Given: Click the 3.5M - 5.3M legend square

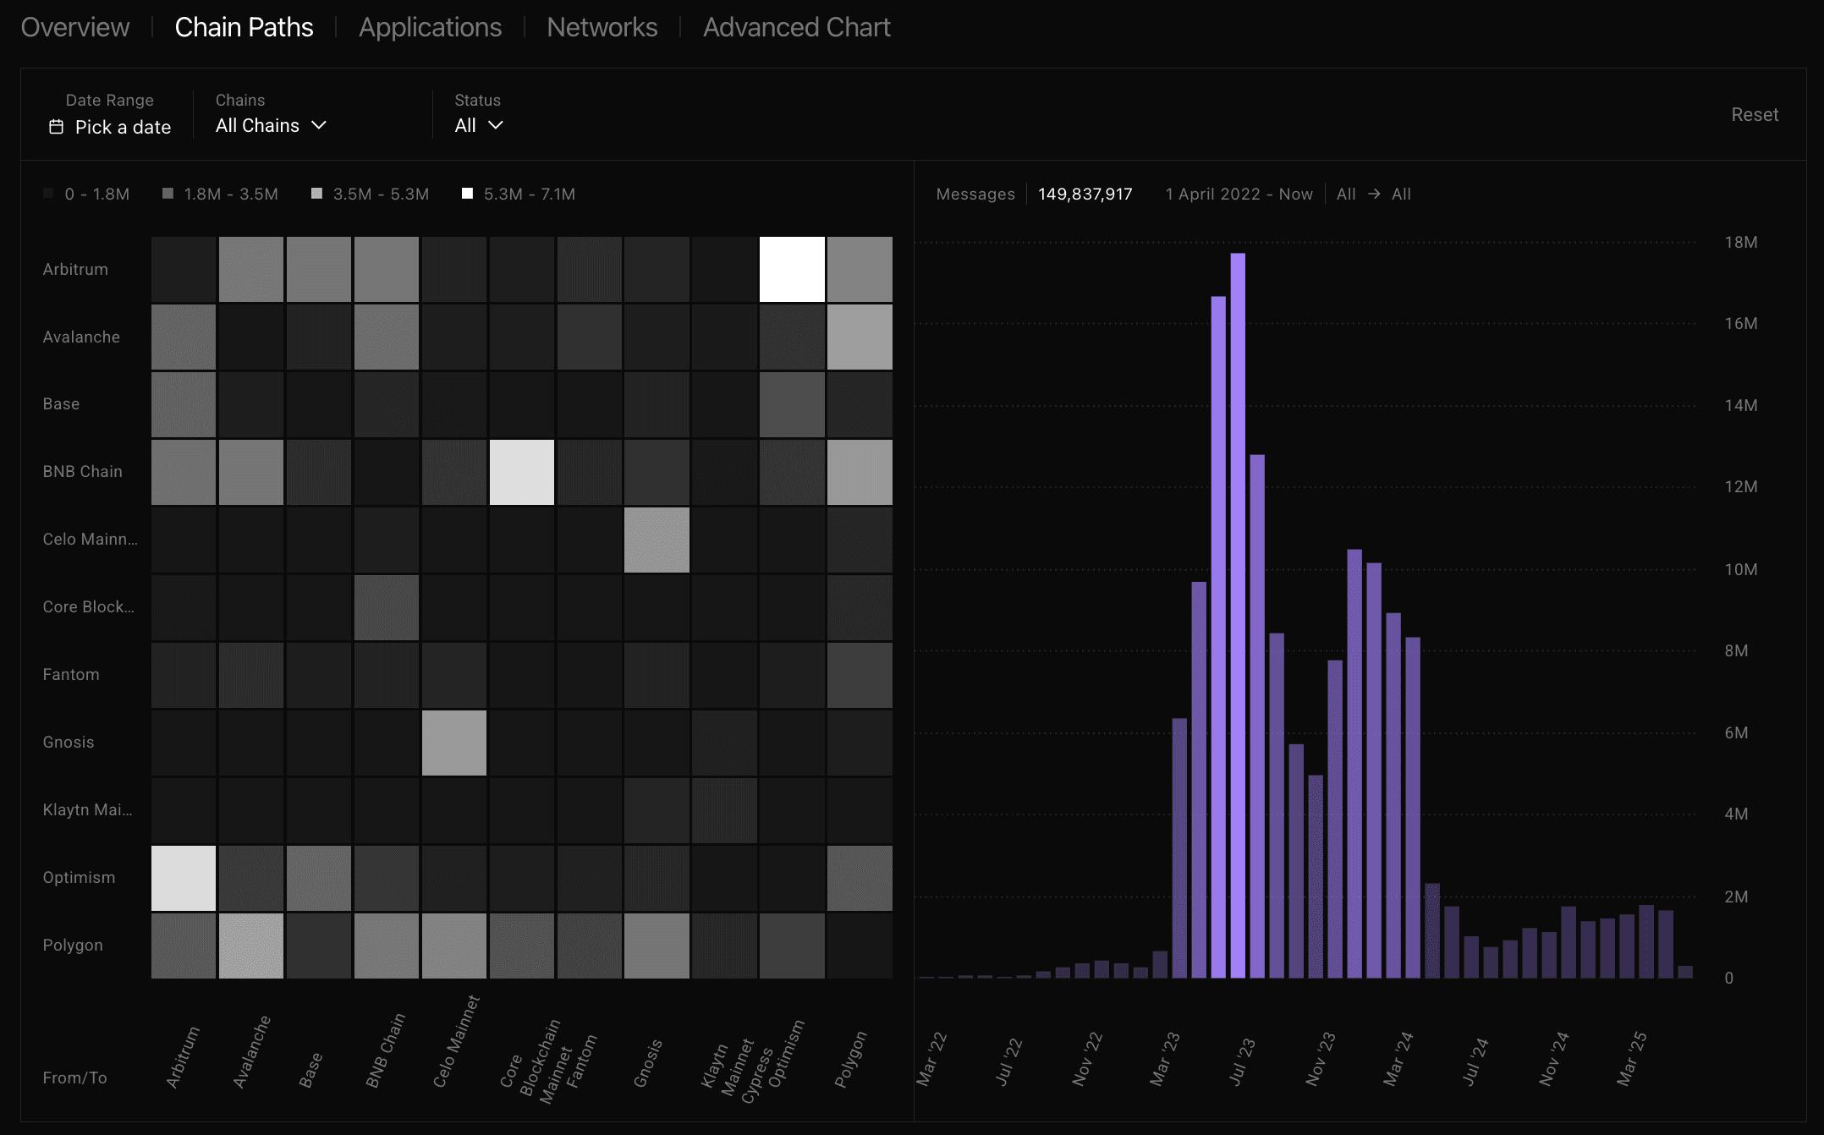Looking at the screenshot, I should [x=316, y=194].
